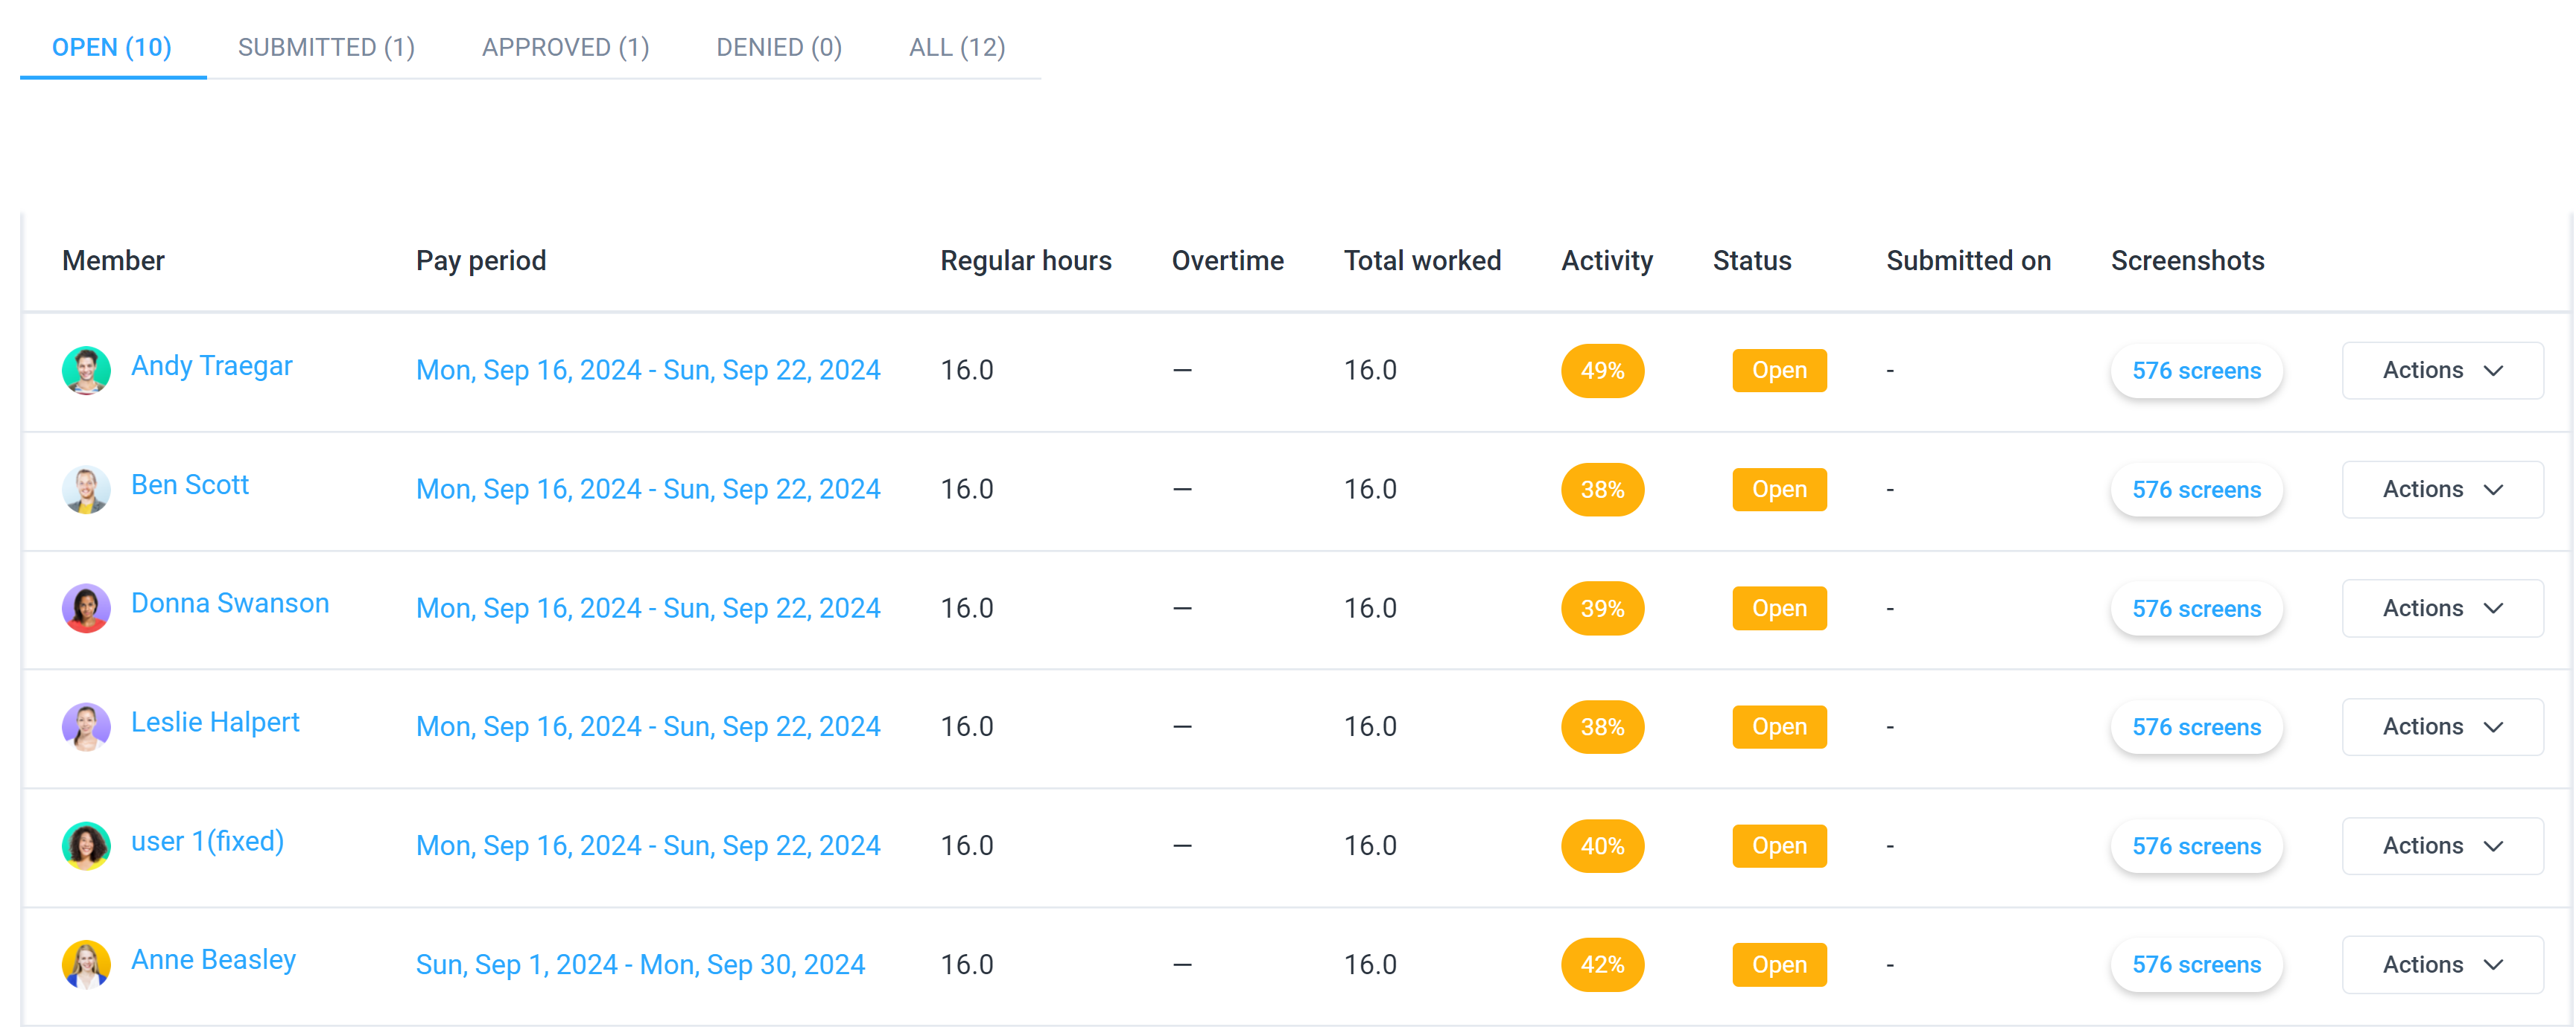Open Donna Swanson's pay period link
The height and width of the screenshot is (1027, 2576).
(648, 609)
